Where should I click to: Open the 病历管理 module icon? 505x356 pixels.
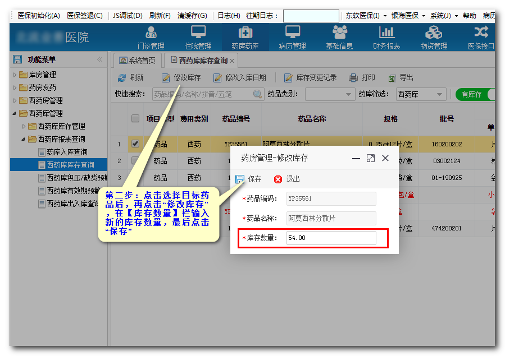[292, 33]
